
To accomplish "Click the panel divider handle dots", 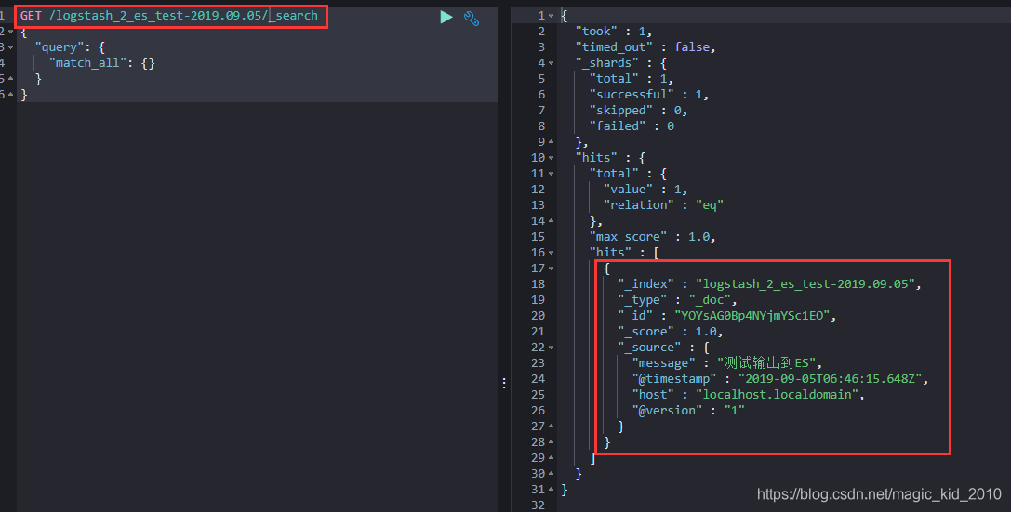I will [504, 383].
